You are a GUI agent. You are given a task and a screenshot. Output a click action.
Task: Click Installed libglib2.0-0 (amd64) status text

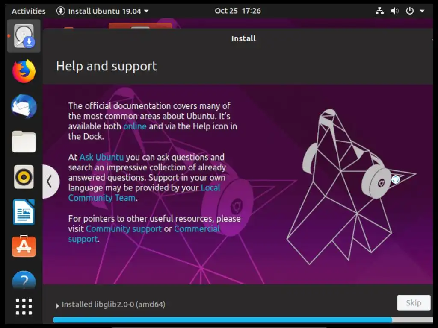tap(113, 304)
